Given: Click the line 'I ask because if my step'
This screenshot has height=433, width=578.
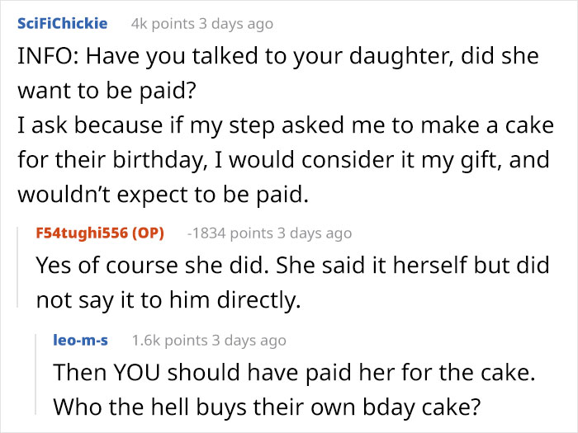Looking at the screenshot, I should (x=283, y=127).
